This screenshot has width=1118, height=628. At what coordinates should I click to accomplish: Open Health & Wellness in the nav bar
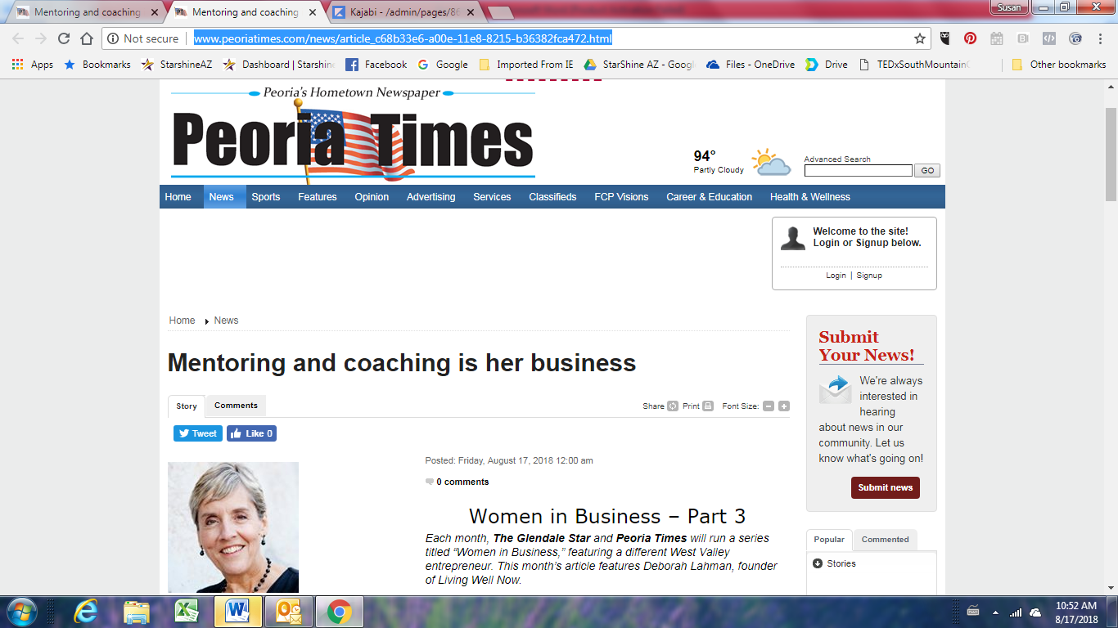810,197
